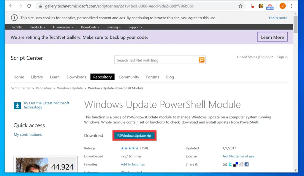Bookmark the page with the star icon
The image size is (304, 176).
click(x=240, y=6)
